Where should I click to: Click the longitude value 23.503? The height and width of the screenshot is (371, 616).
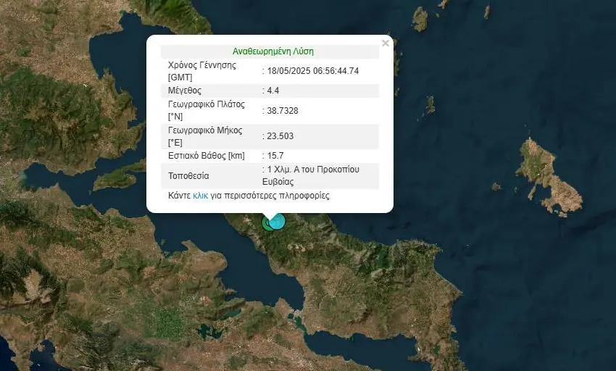click(280, 136)
